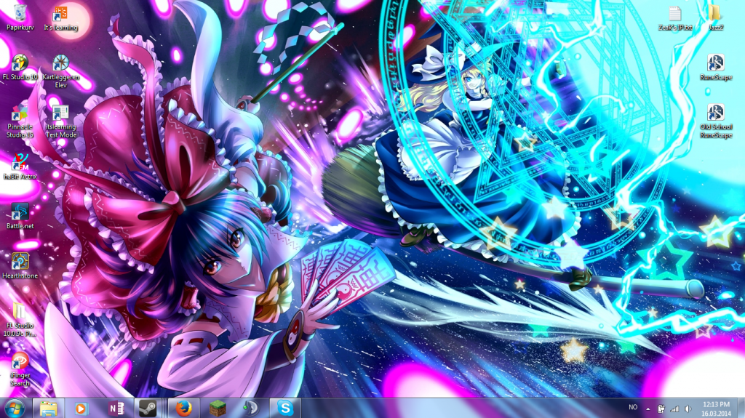745x418 pixels.
Task: Select the Old School RuneScape shortcut
Action: (x=716, y=113)
